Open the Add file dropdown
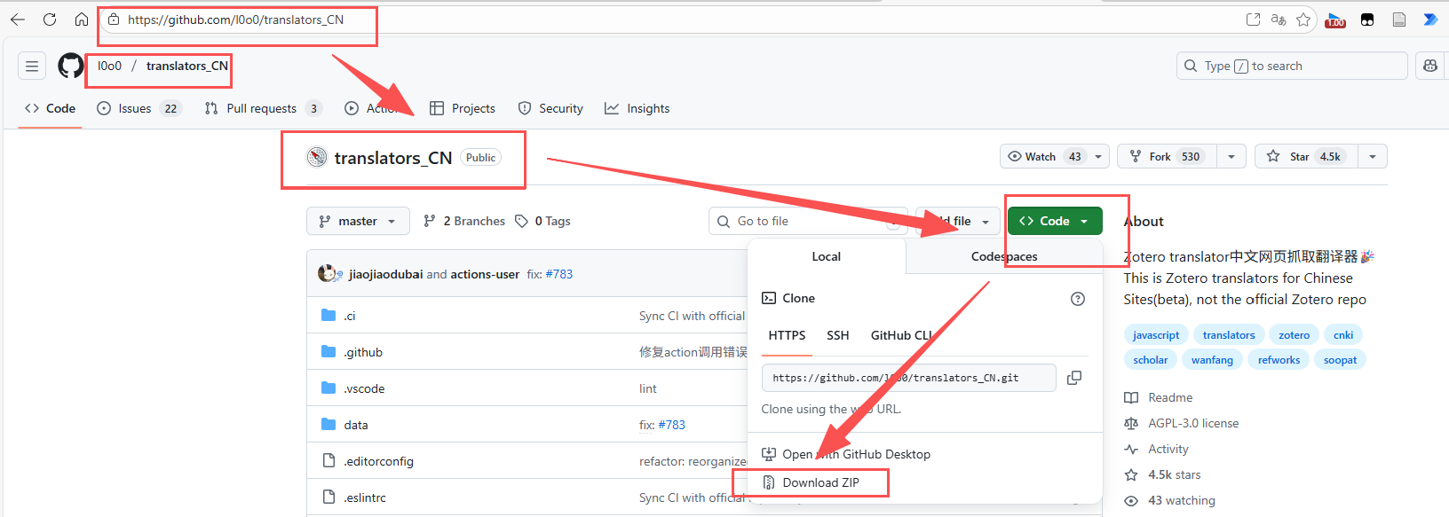Image resolution: width=1449 pixels, height=517 pixels. click(x=958, y=221)
